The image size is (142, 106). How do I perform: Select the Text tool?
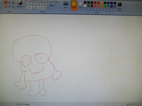pyautogui.click(x=13, y=3)
